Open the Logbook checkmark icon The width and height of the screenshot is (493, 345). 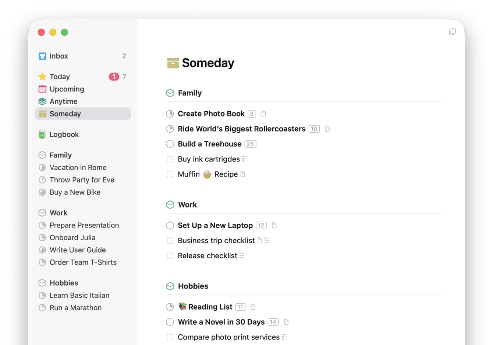click(42, 134)
